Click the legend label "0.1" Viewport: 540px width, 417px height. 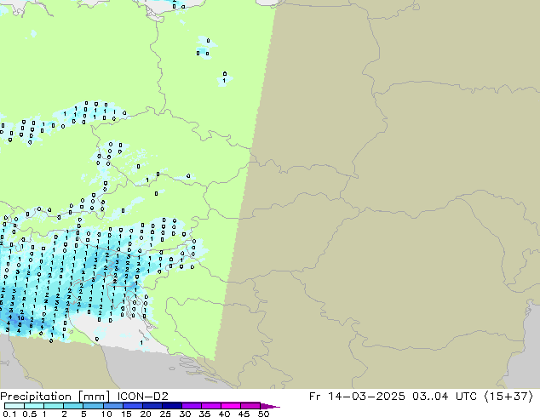click(9, 414)
